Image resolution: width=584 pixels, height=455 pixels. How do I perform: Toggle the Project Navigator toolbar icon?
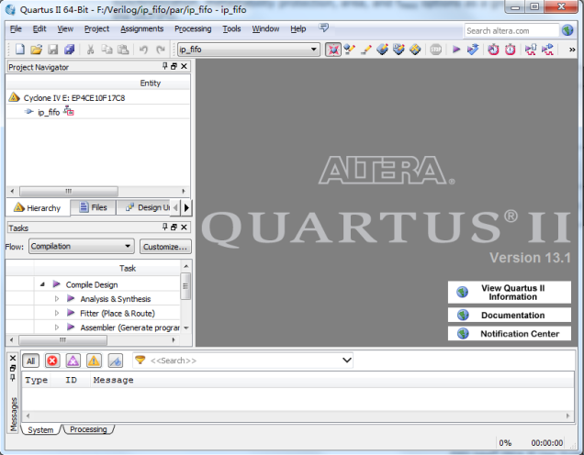point(333,50)
